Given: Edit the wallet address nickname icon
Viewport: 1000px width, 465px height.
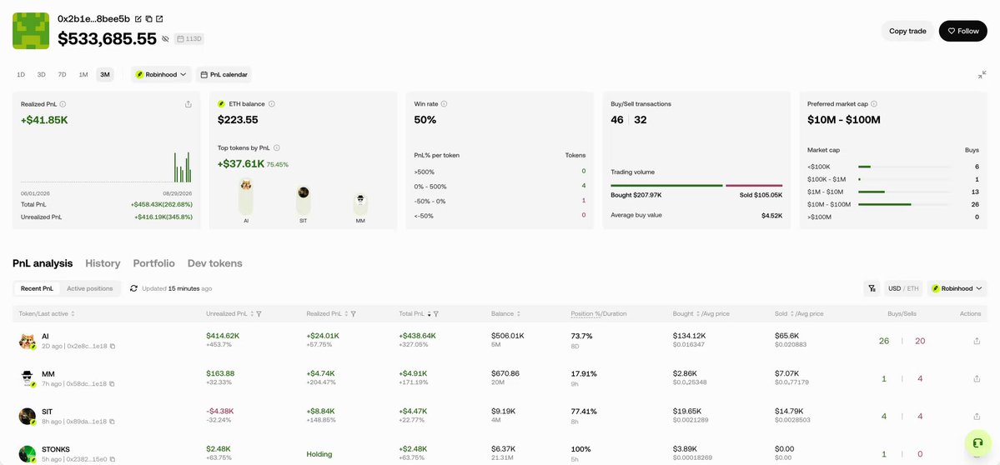Looking at the screenshot, I should (x=138, y=19).
